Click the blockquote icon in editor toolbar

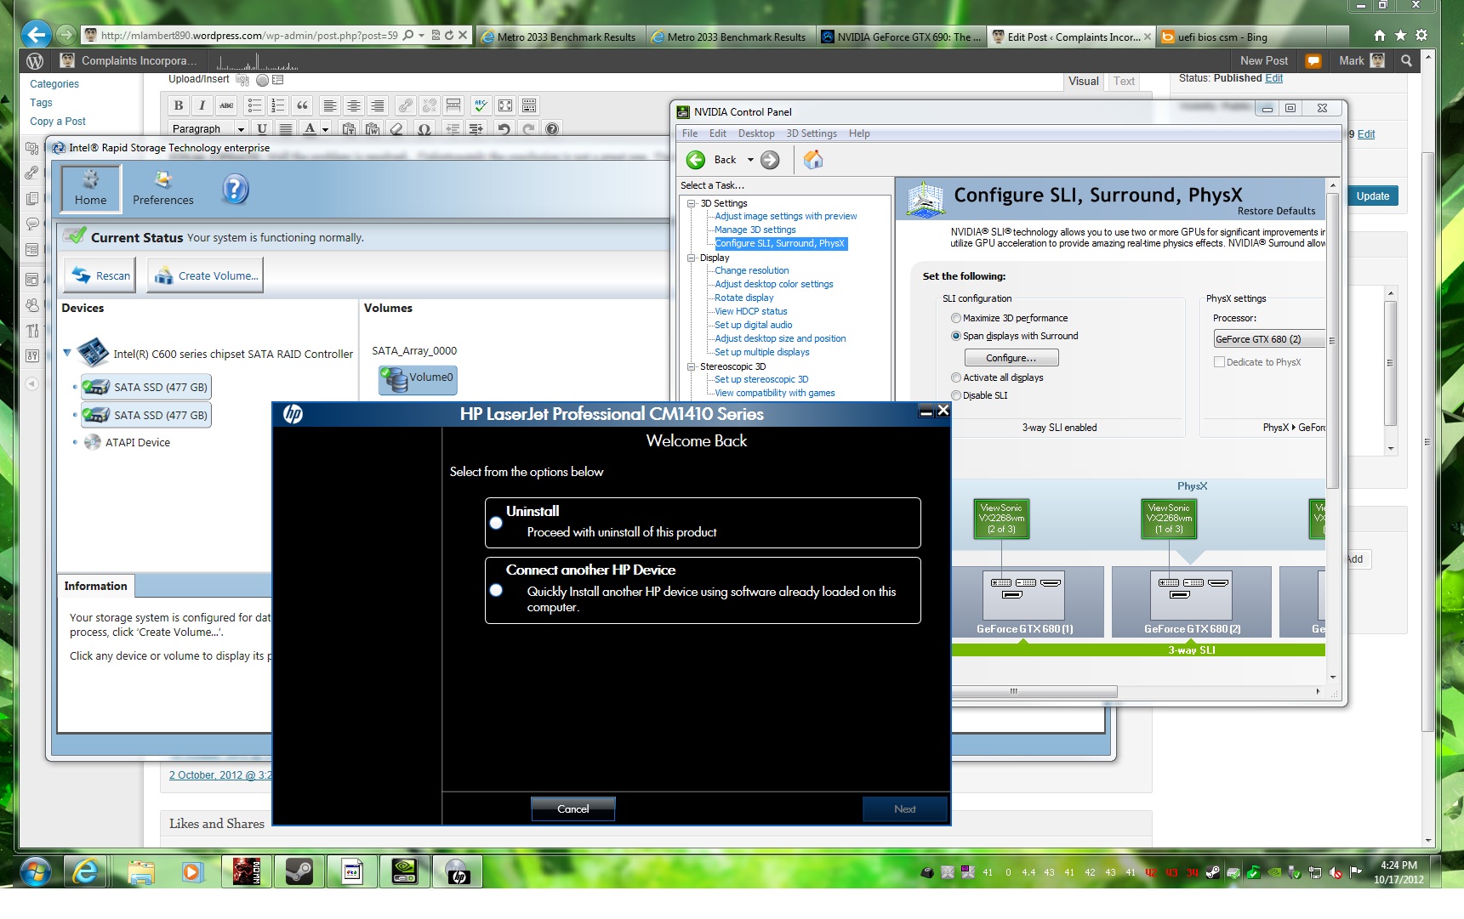tap(302, 105)
